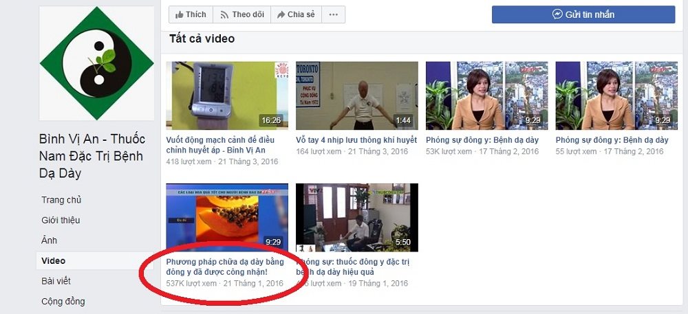Open the Bình Vị An yin-yang profile picture

96,63
